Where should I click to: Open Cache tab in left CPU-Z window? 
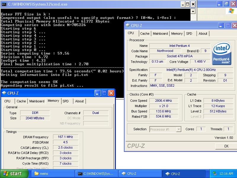point(21,101)
